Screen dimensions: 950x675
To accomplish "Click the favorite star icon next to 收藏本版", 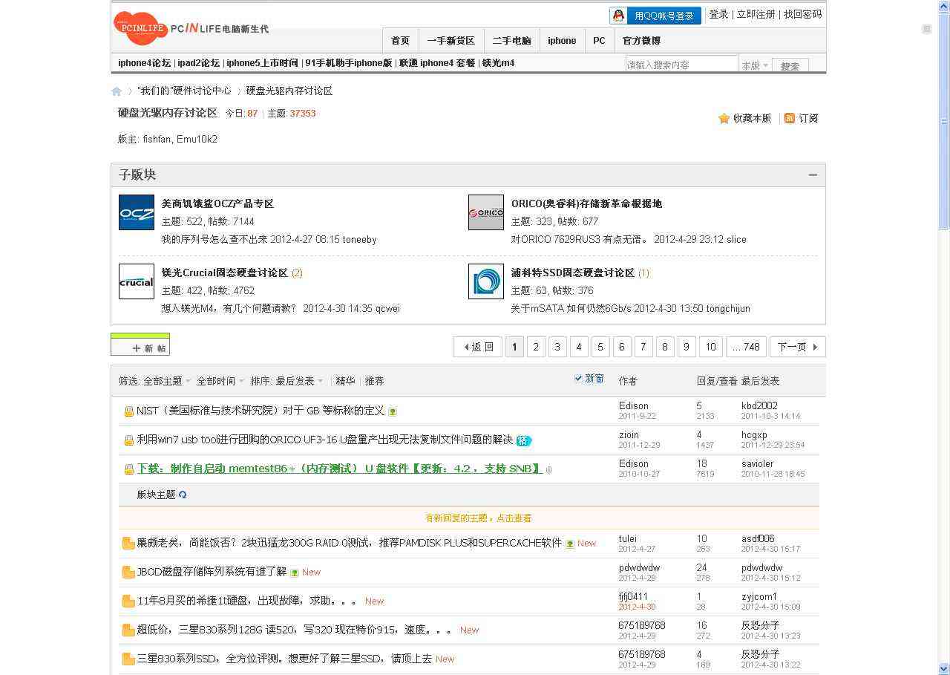I will 724,118.
